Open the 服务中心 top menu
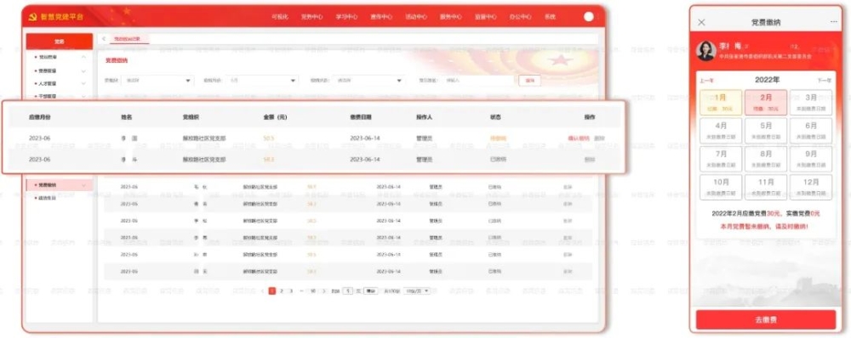Screen dimensions: 851x338 click(451, 17)
